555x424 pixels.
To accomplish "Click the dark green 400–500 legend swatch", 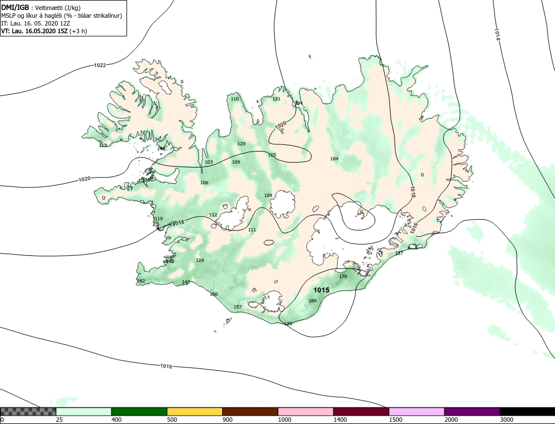I will tap(139, 411).
